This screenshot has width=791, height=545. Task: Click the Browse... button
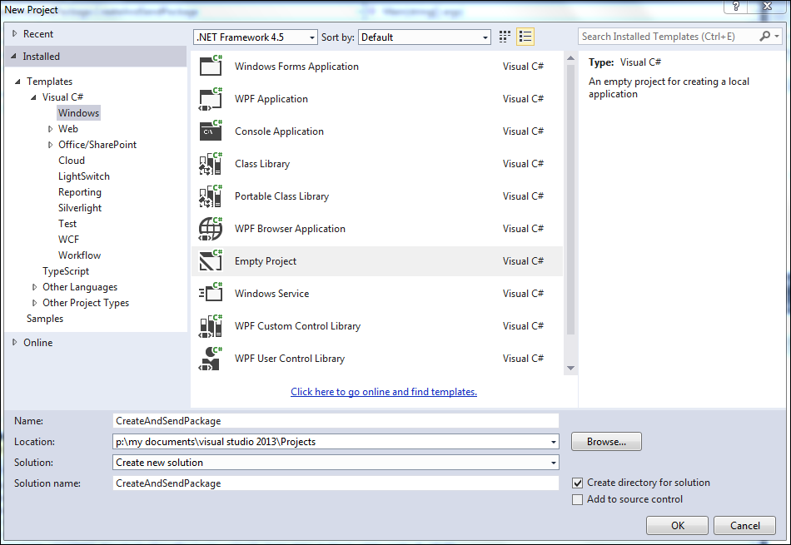(606, 442)
